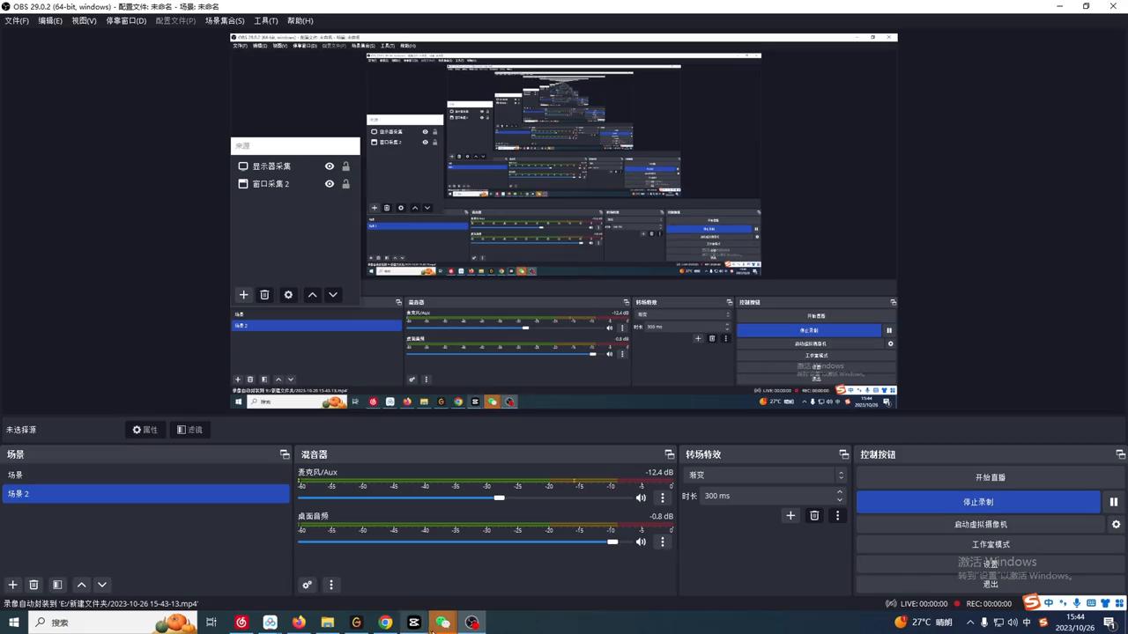The image size is (1128, 634).
Task: Open scene filters icon in scenes toolbar
Action: [57, 585]
